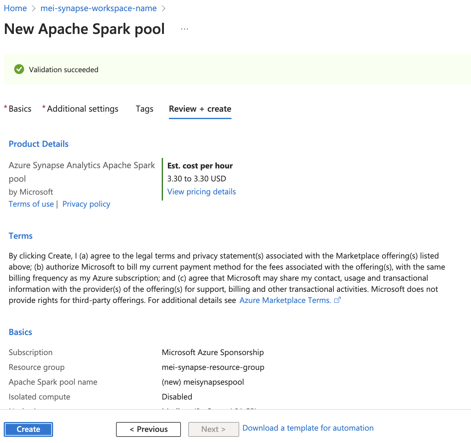Click the disabled Next button
471x443 pixels.
coord(213,429)
